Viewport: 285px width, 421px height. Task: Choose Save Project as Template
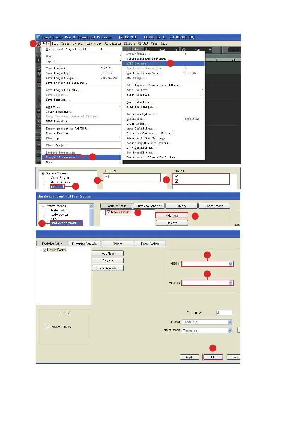coord(81,83)
